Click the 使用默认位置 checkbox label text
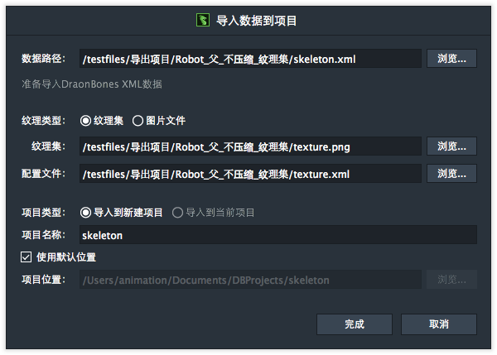 point(66,257)
